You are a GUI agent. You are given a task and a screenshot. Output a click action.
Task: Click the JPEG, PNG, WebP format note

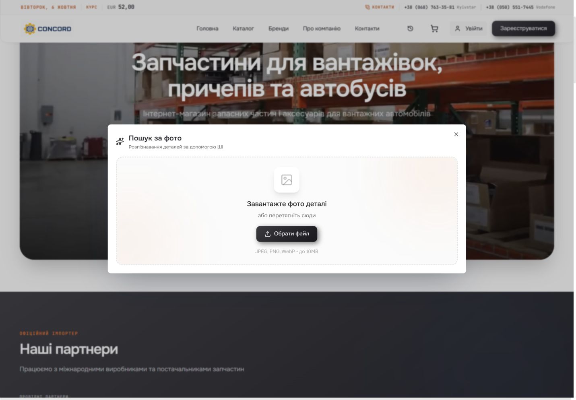(287, 252)
